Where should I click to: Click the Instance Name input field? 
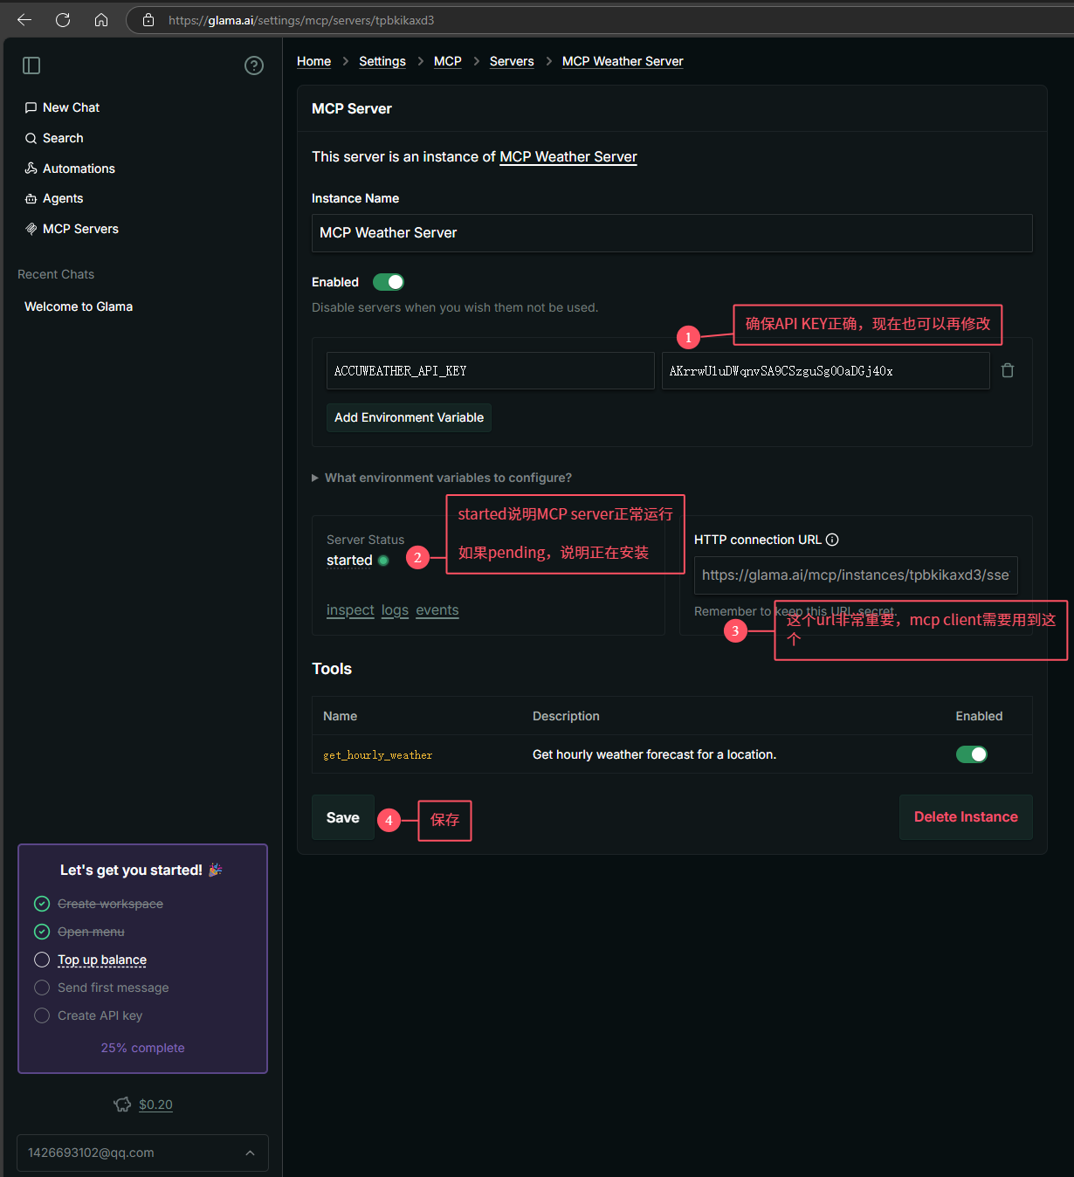point(672,233)
